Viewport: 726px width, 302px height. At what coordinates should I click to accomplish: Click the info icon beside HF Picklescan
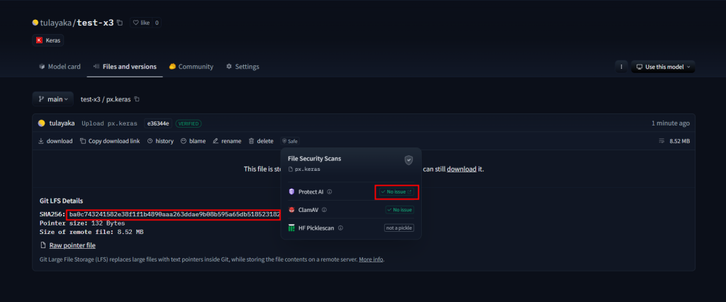coord(340,228)
